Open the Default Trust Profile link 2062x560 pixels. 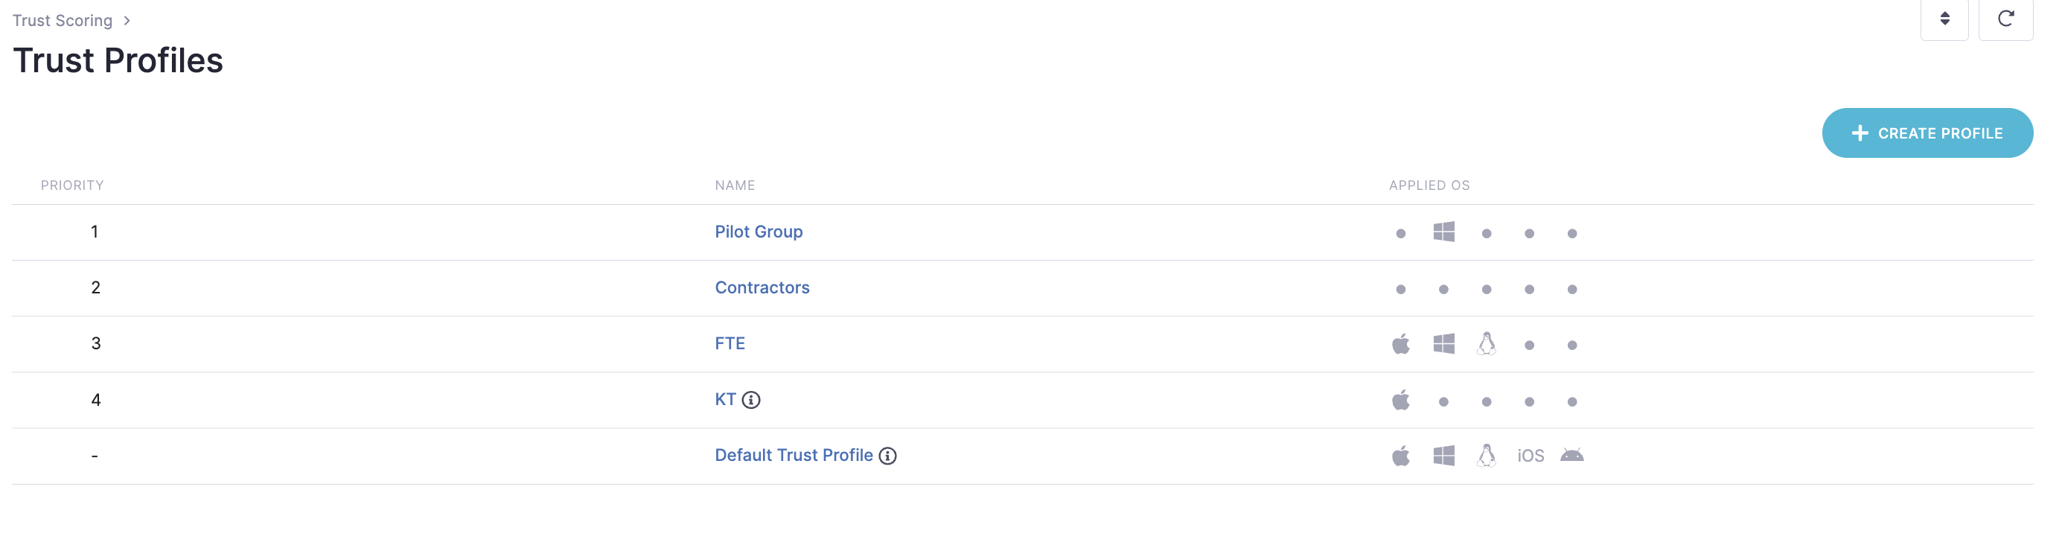[x=794, y=455]
